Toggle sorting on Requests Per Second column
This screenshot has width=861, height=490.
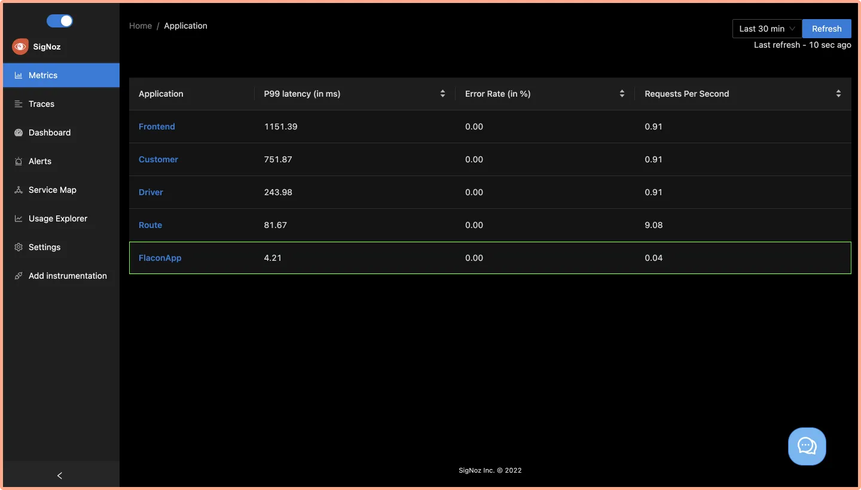pyautogui.click(x=838, y=94)
